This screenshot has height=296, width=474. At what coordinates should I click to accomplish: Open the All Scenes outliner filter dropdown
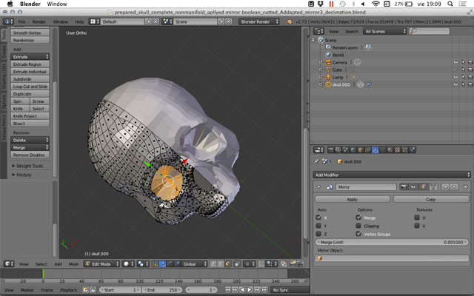[385, 31]
